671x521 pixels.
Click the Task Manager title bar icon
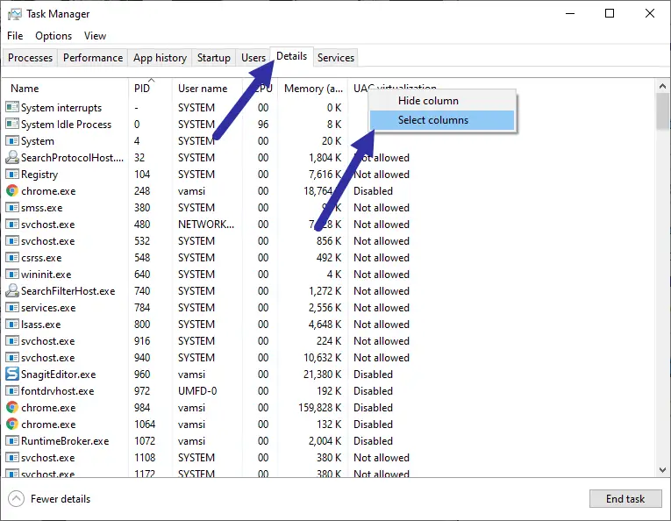click(x=15, y=14)
